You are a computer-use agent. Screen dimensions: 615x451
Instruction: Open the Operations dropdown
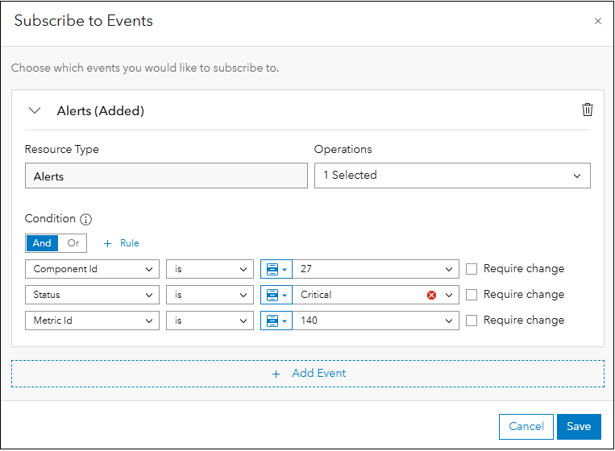point(451,176)
